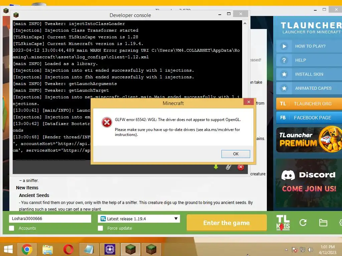The height and width of the screenshot is (256, 342).
Task: Click the green download arrow in Developer console
Action: (x=216, y=167)
